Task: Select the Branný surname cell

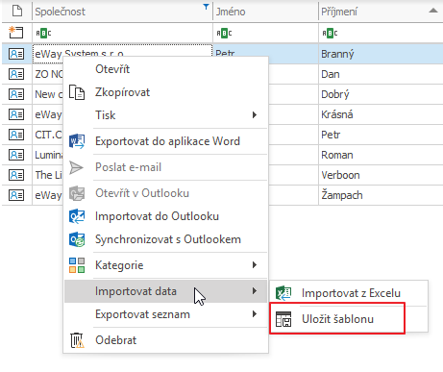Action: coord(381,54)
